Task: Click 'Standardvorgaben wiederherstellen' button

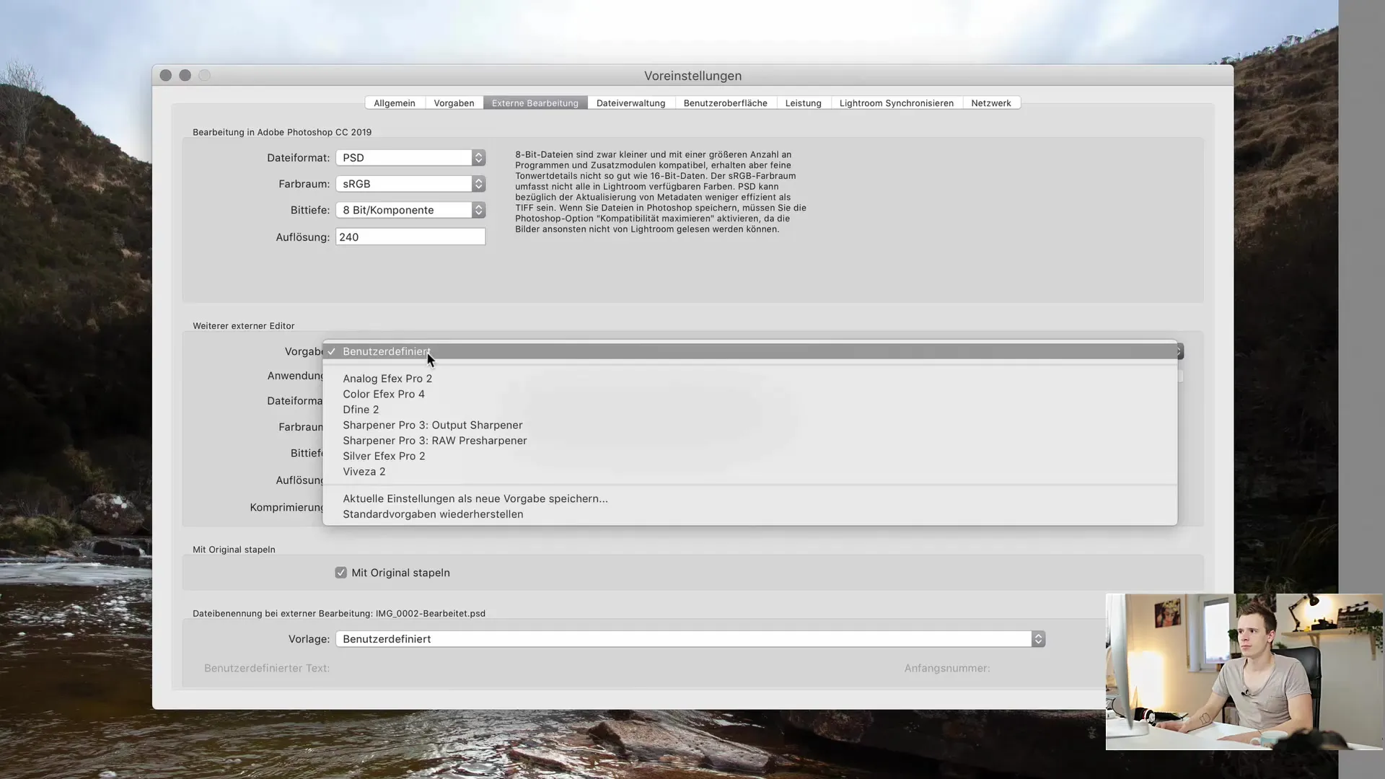Action: click(x=433, y=514)
